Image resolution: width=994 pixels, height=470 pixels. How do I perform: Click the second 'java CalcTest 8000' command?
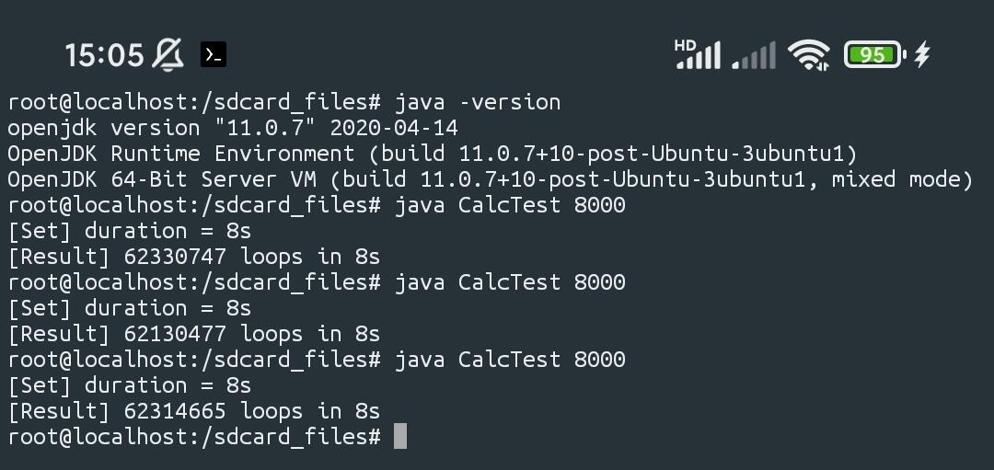coord(510,282)
